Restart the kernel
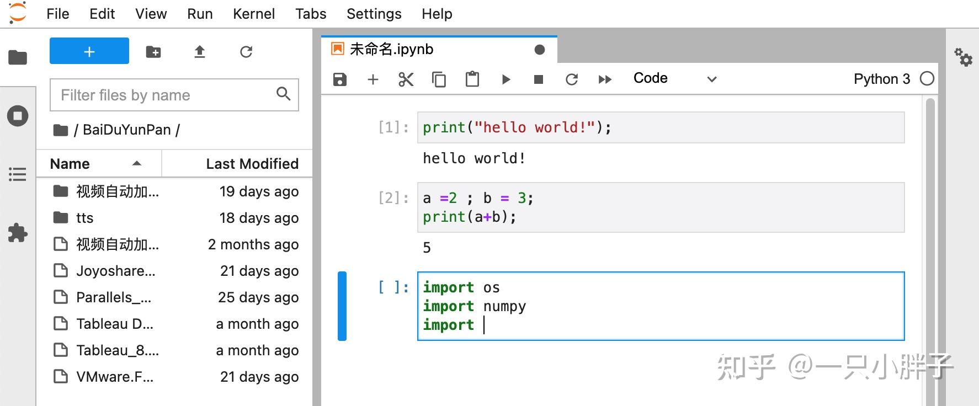979x406 pixels. [x=572, y=79]
